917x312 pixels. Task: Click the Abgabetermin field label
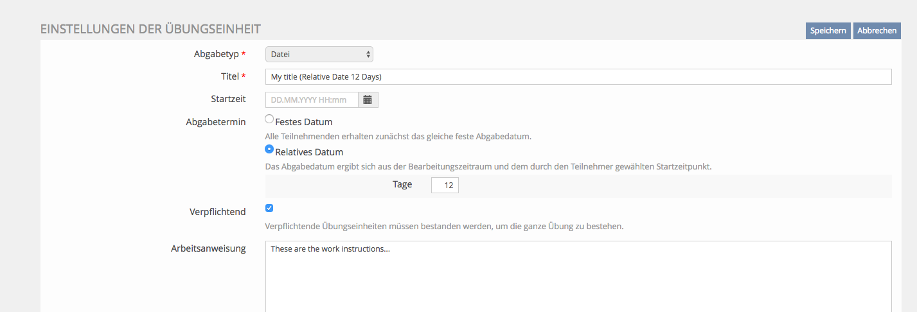click(x=216, y=122)
